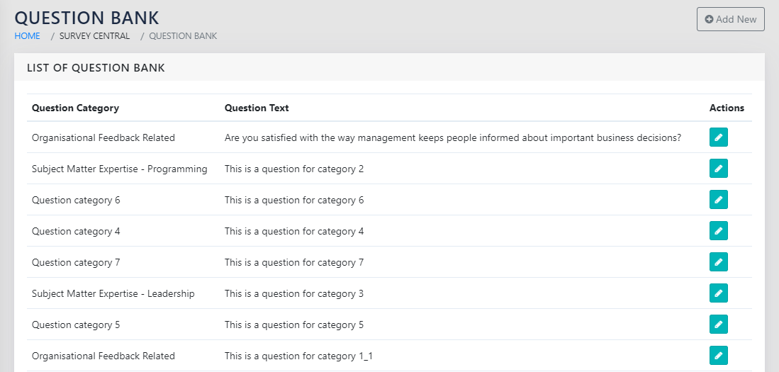Viewport: 779px width, 372px height.
Task: Select the QUESTION BANK breadcrumb item
Action: [x=183, y=36]
